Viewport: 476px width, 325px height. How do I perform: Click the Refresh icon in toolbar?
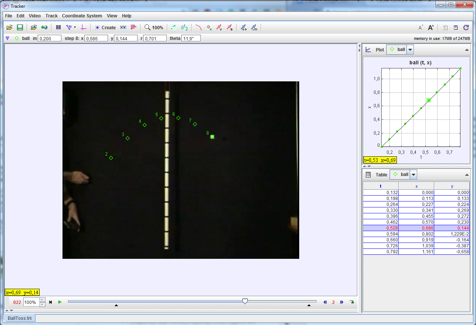[466, 27]
